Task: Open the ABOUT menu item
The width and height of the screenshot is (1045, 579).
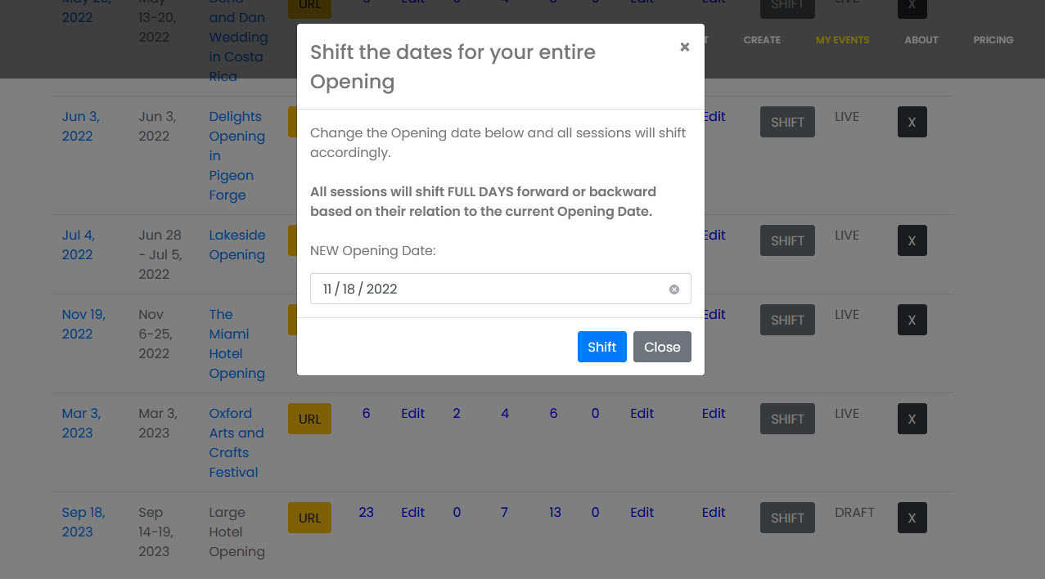Action: point(921,39)
